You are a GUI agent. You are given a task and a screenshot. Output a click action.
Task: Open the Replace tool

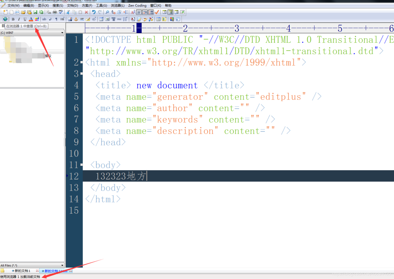(113, 12)
